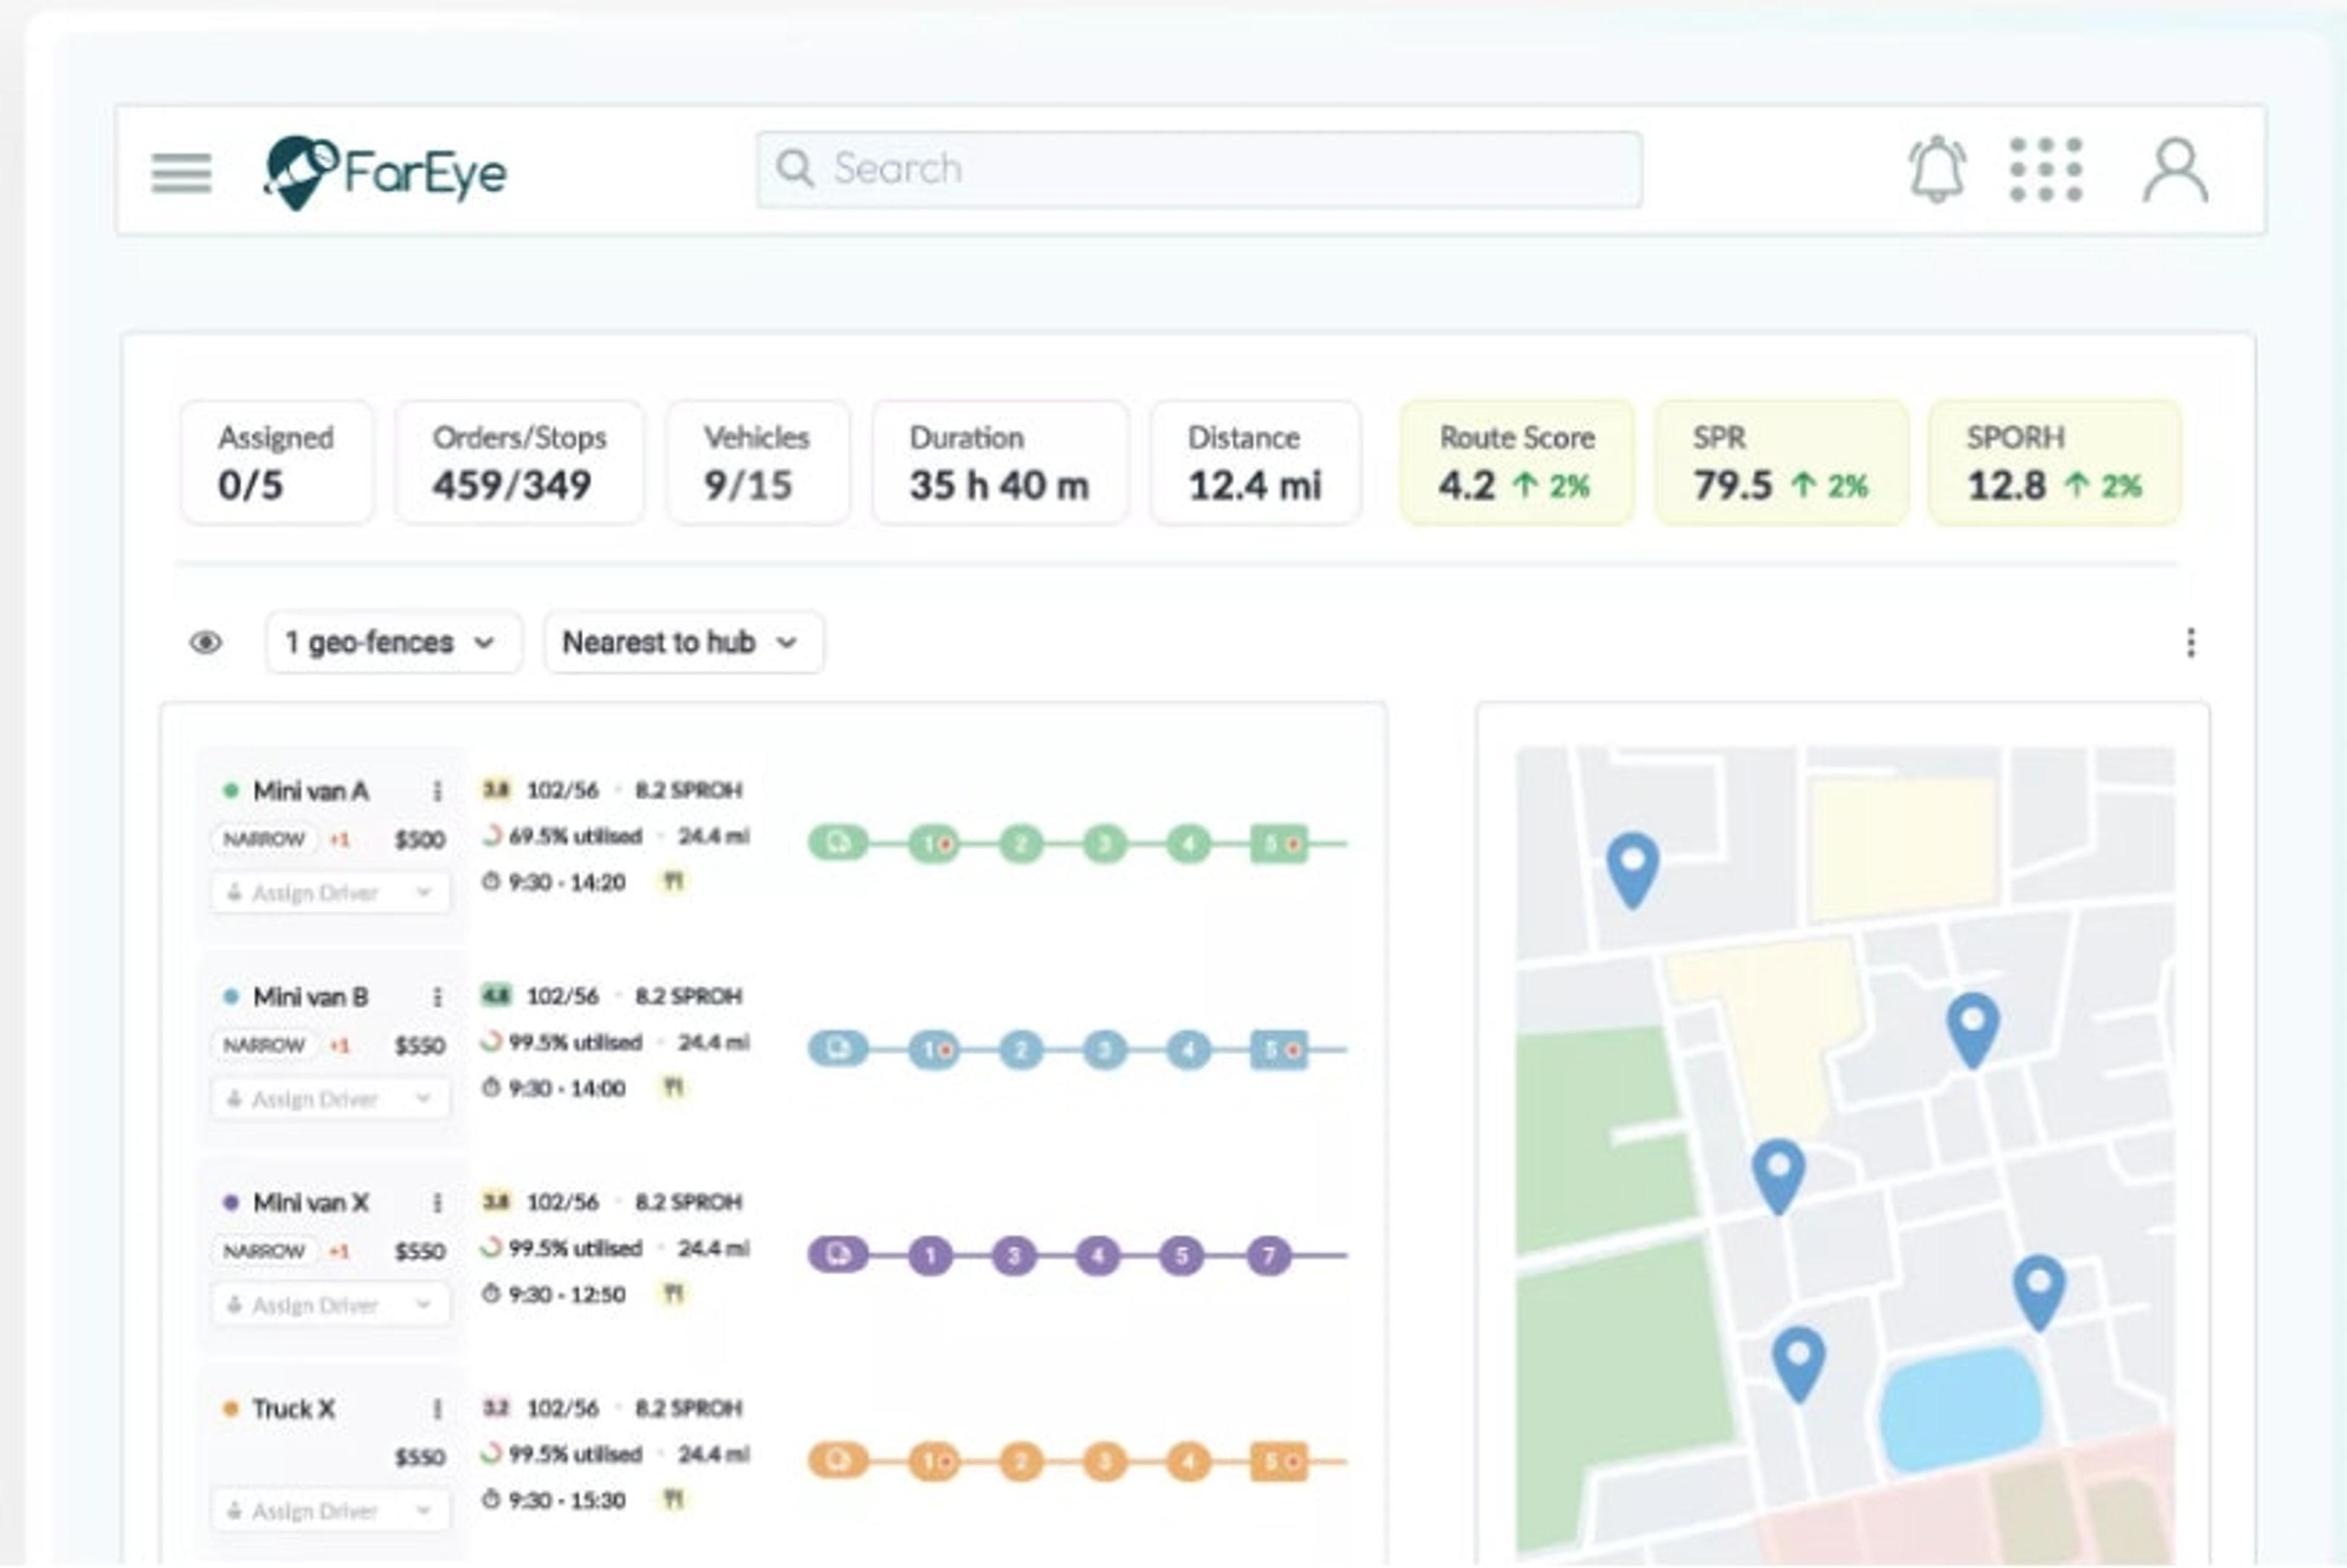Open Truck X kebab menu
2347x1568 pixels.
click(437, 1409)
